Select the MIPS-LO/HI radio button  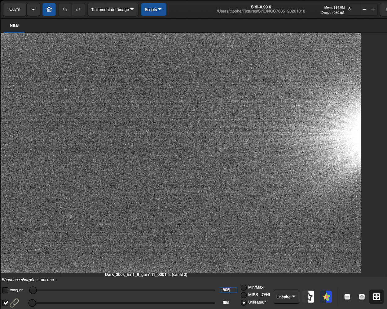(x=244, y=295)
